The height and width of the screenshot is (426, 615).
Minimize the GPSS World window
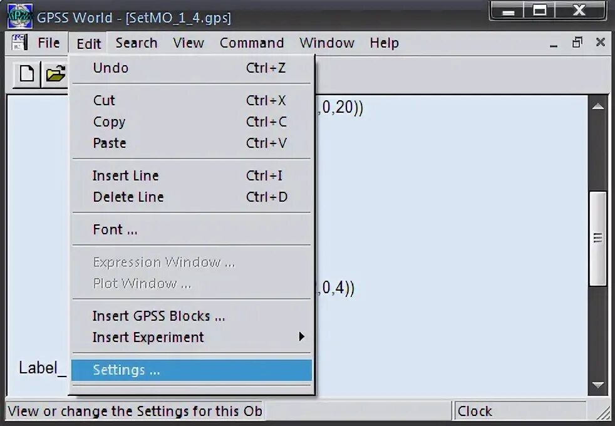[x=508, y=11]
